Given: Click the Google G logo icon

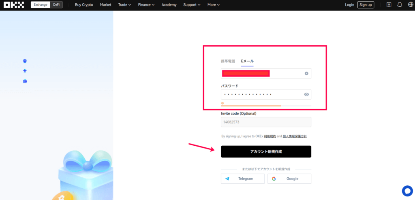Looking at the screenshot, I should [274, 179].
